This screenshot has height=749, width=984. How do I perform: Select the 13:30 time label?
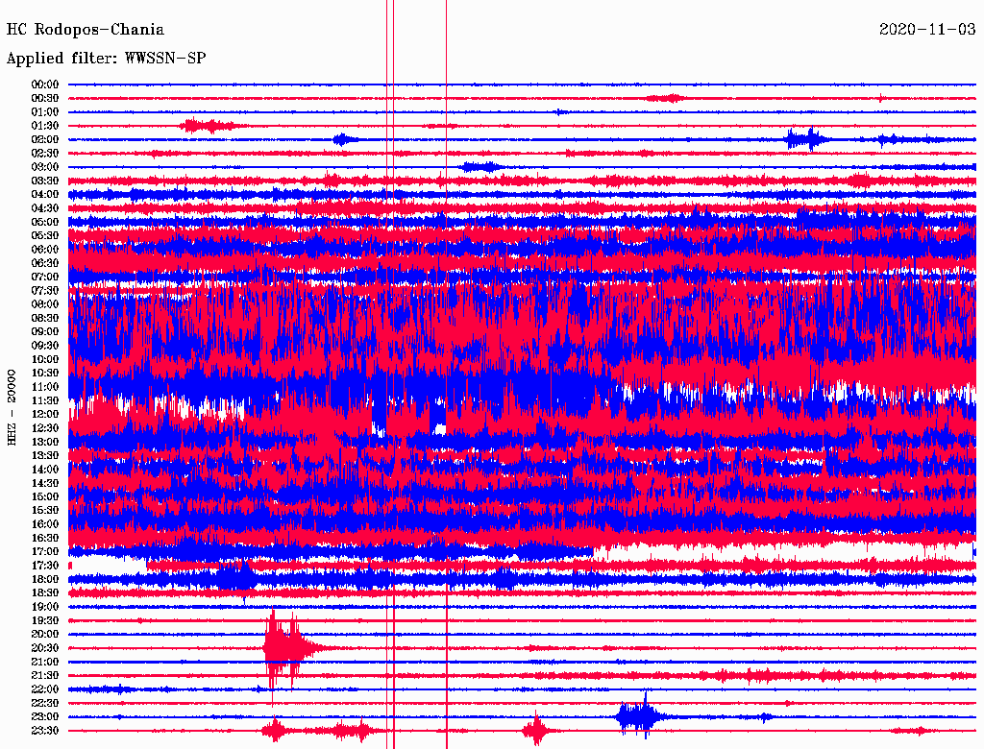(x=45, y=456)
